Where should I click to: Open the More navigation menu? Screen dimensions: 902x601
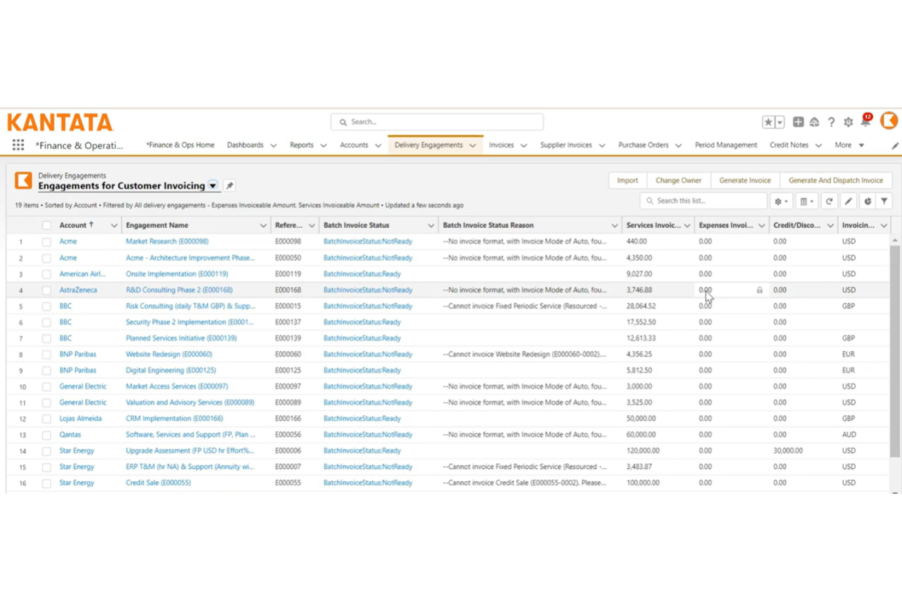point(850,145)
